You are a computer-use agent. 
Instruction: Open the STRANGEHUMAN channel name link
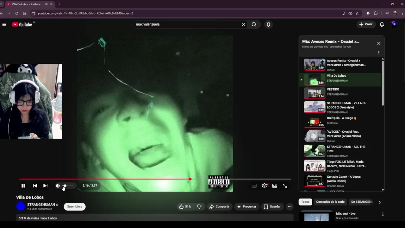pyautogui.click(x=41, y=205)
